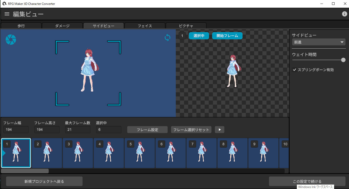Click the camera aperture icon in the preview
Viewport: 349px width, 189px height.
11,39
